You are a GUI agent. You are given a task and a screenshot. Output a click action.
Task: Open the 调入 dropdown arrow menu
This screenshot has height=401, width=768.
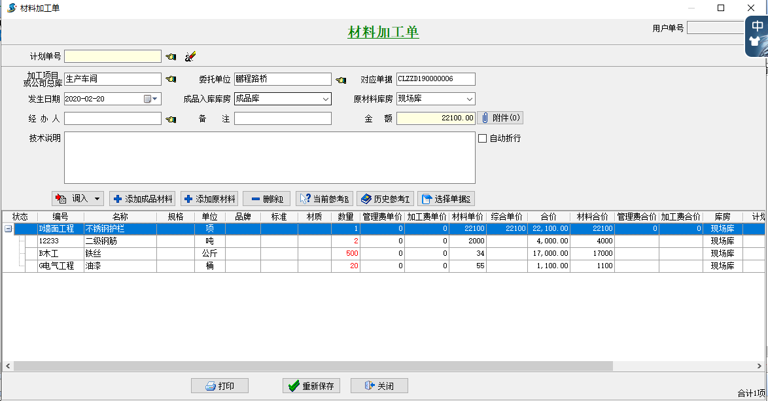pyautogui.click(x=98, y=199)
